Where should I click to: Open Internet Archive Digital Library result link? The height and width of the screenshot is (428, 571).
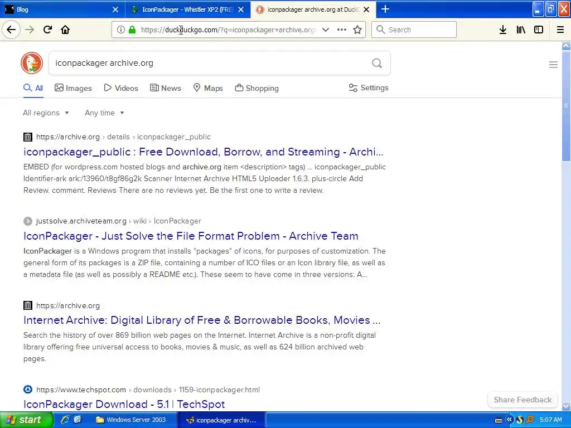pyautogui.click(x=202, y=320)
